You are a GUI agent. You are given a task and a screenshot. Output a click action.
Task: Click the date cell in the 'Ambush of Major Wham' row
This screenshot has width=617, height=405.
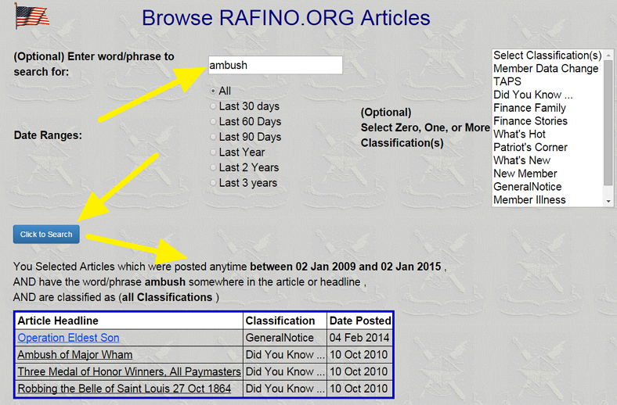point(359,355)
